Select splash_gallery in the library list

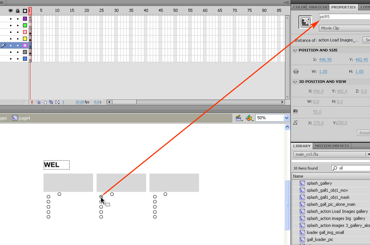[x=319, y=183]
